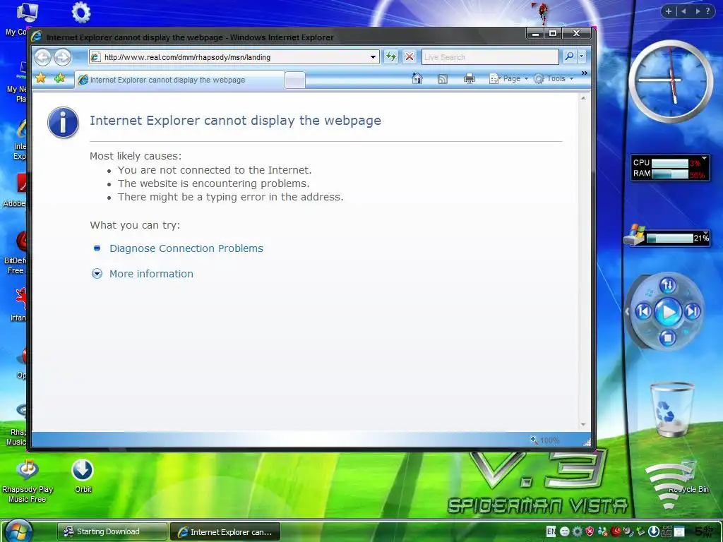The height and width of the screenshot is (542, 723).
Task: Click the Print toolbar icon
Action: [x=470, y=79]
